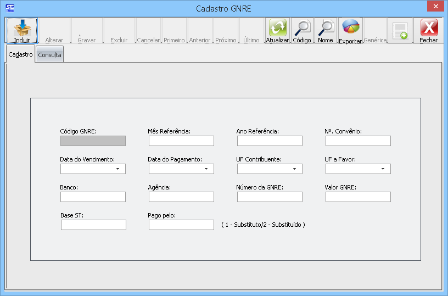Expand the Data do Vencimento dropdown
The width and height of the screenshot is (448, 296).
pos(117,169)
